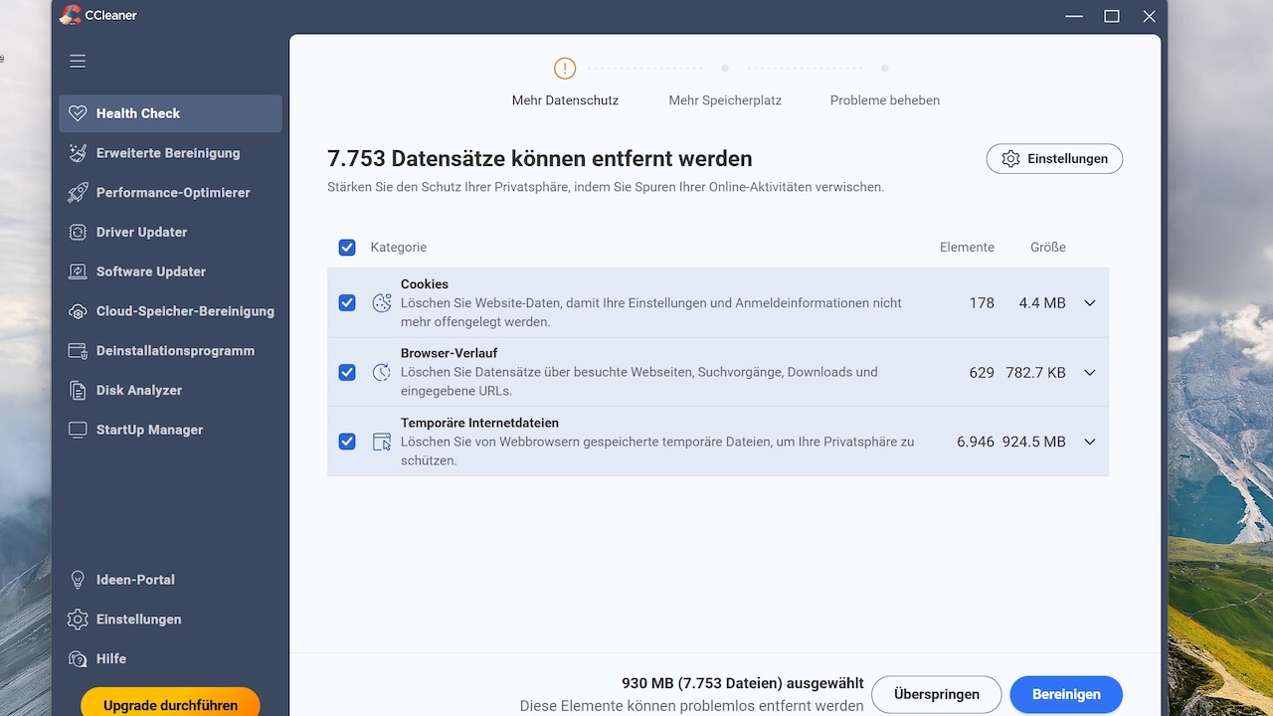Uncheck the Cookies category
1273x716 pixels.
(347, 302)
